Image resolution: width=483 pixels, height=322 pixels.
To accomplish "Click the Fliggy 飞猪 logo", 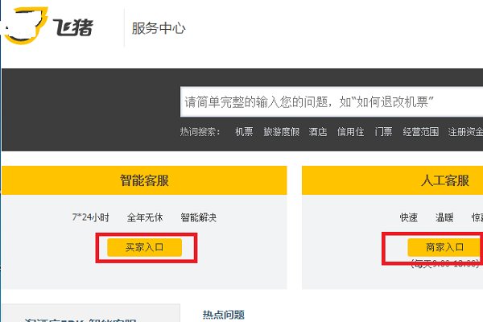I will pos(49,26).
